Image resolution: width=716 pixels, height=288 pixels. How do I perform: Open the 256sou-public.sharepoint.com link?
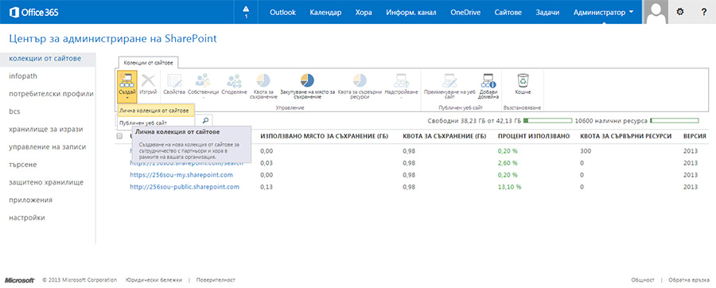point(185,187)
